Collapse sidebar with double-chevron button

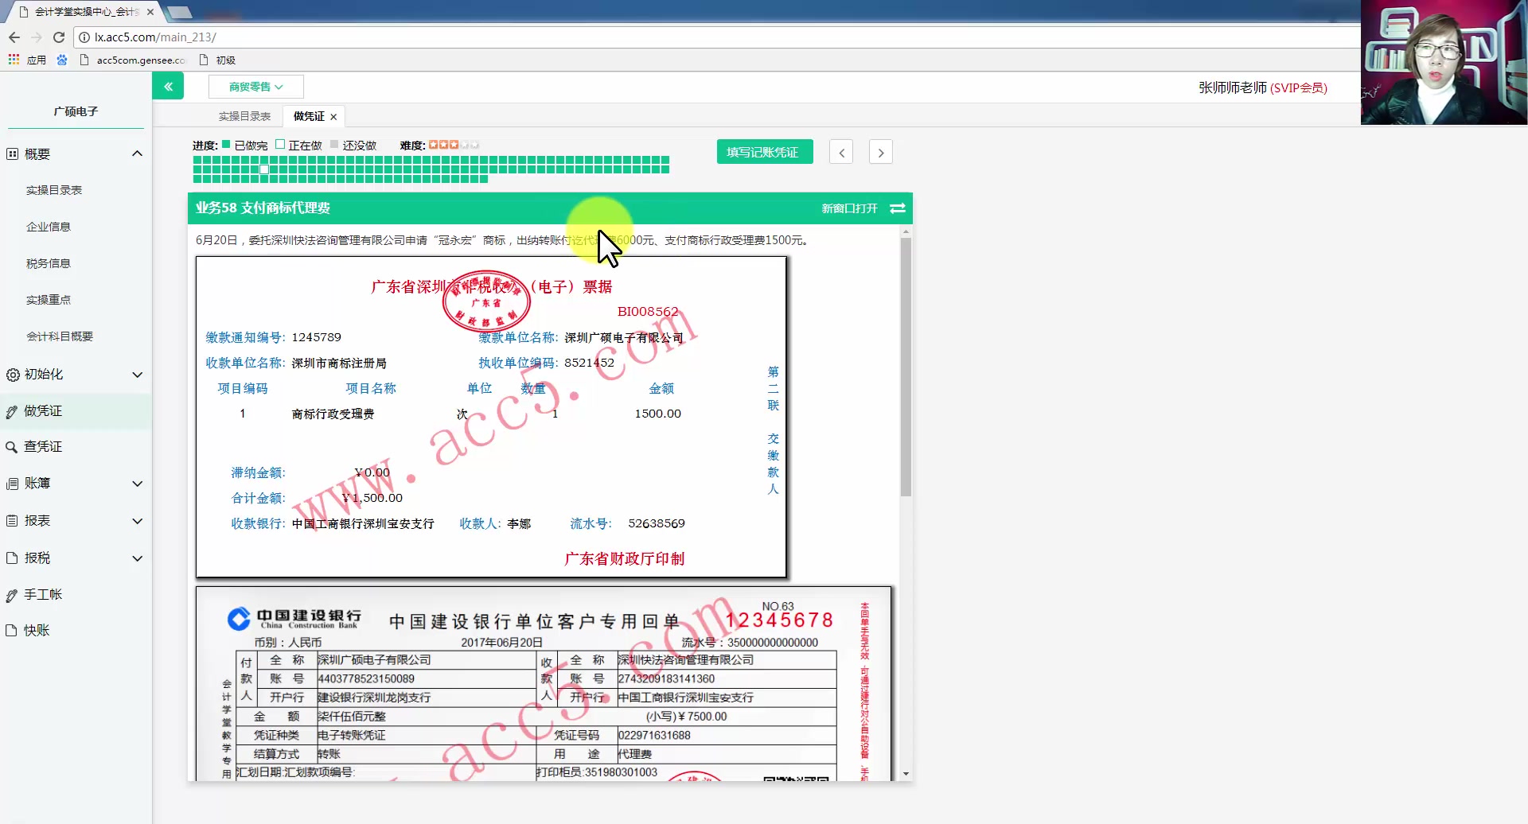(168, 86)
